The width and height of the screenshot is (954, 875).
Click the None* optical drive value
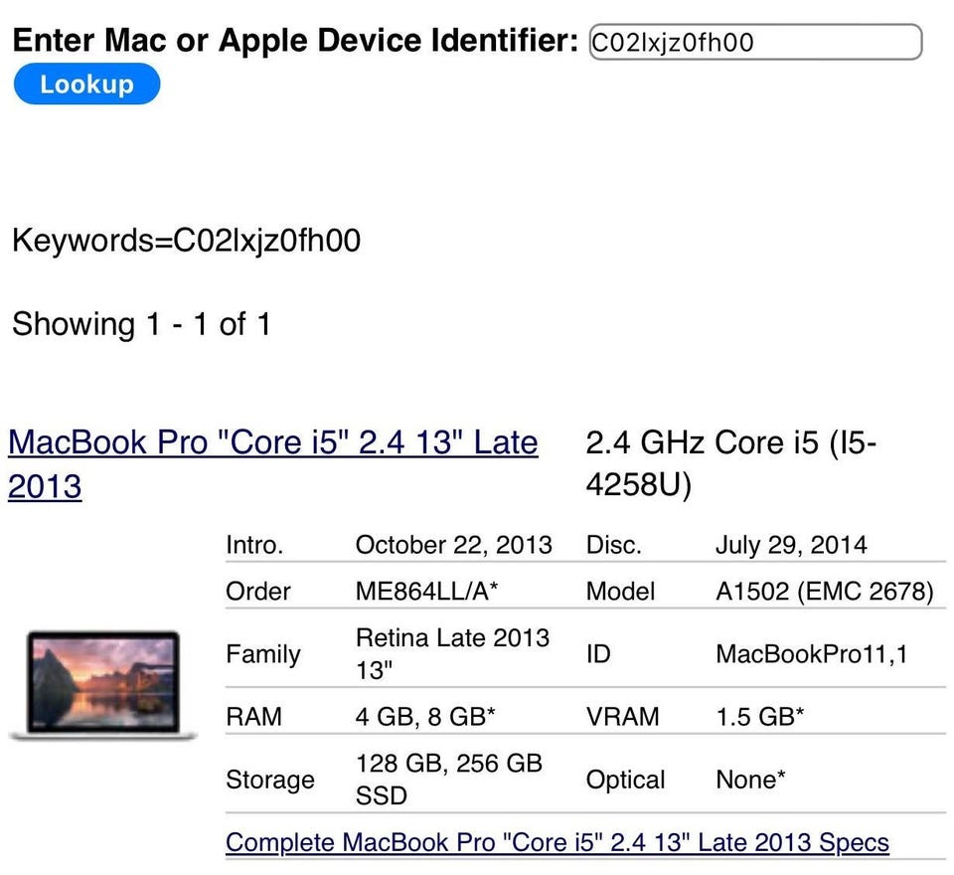(750, 780)
